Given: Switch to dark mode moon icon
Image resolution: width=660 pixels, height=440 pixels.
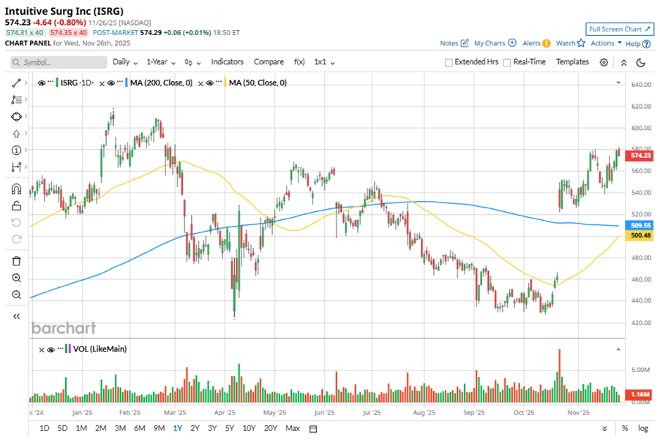Looking at the screenshot, I should 641,62.
